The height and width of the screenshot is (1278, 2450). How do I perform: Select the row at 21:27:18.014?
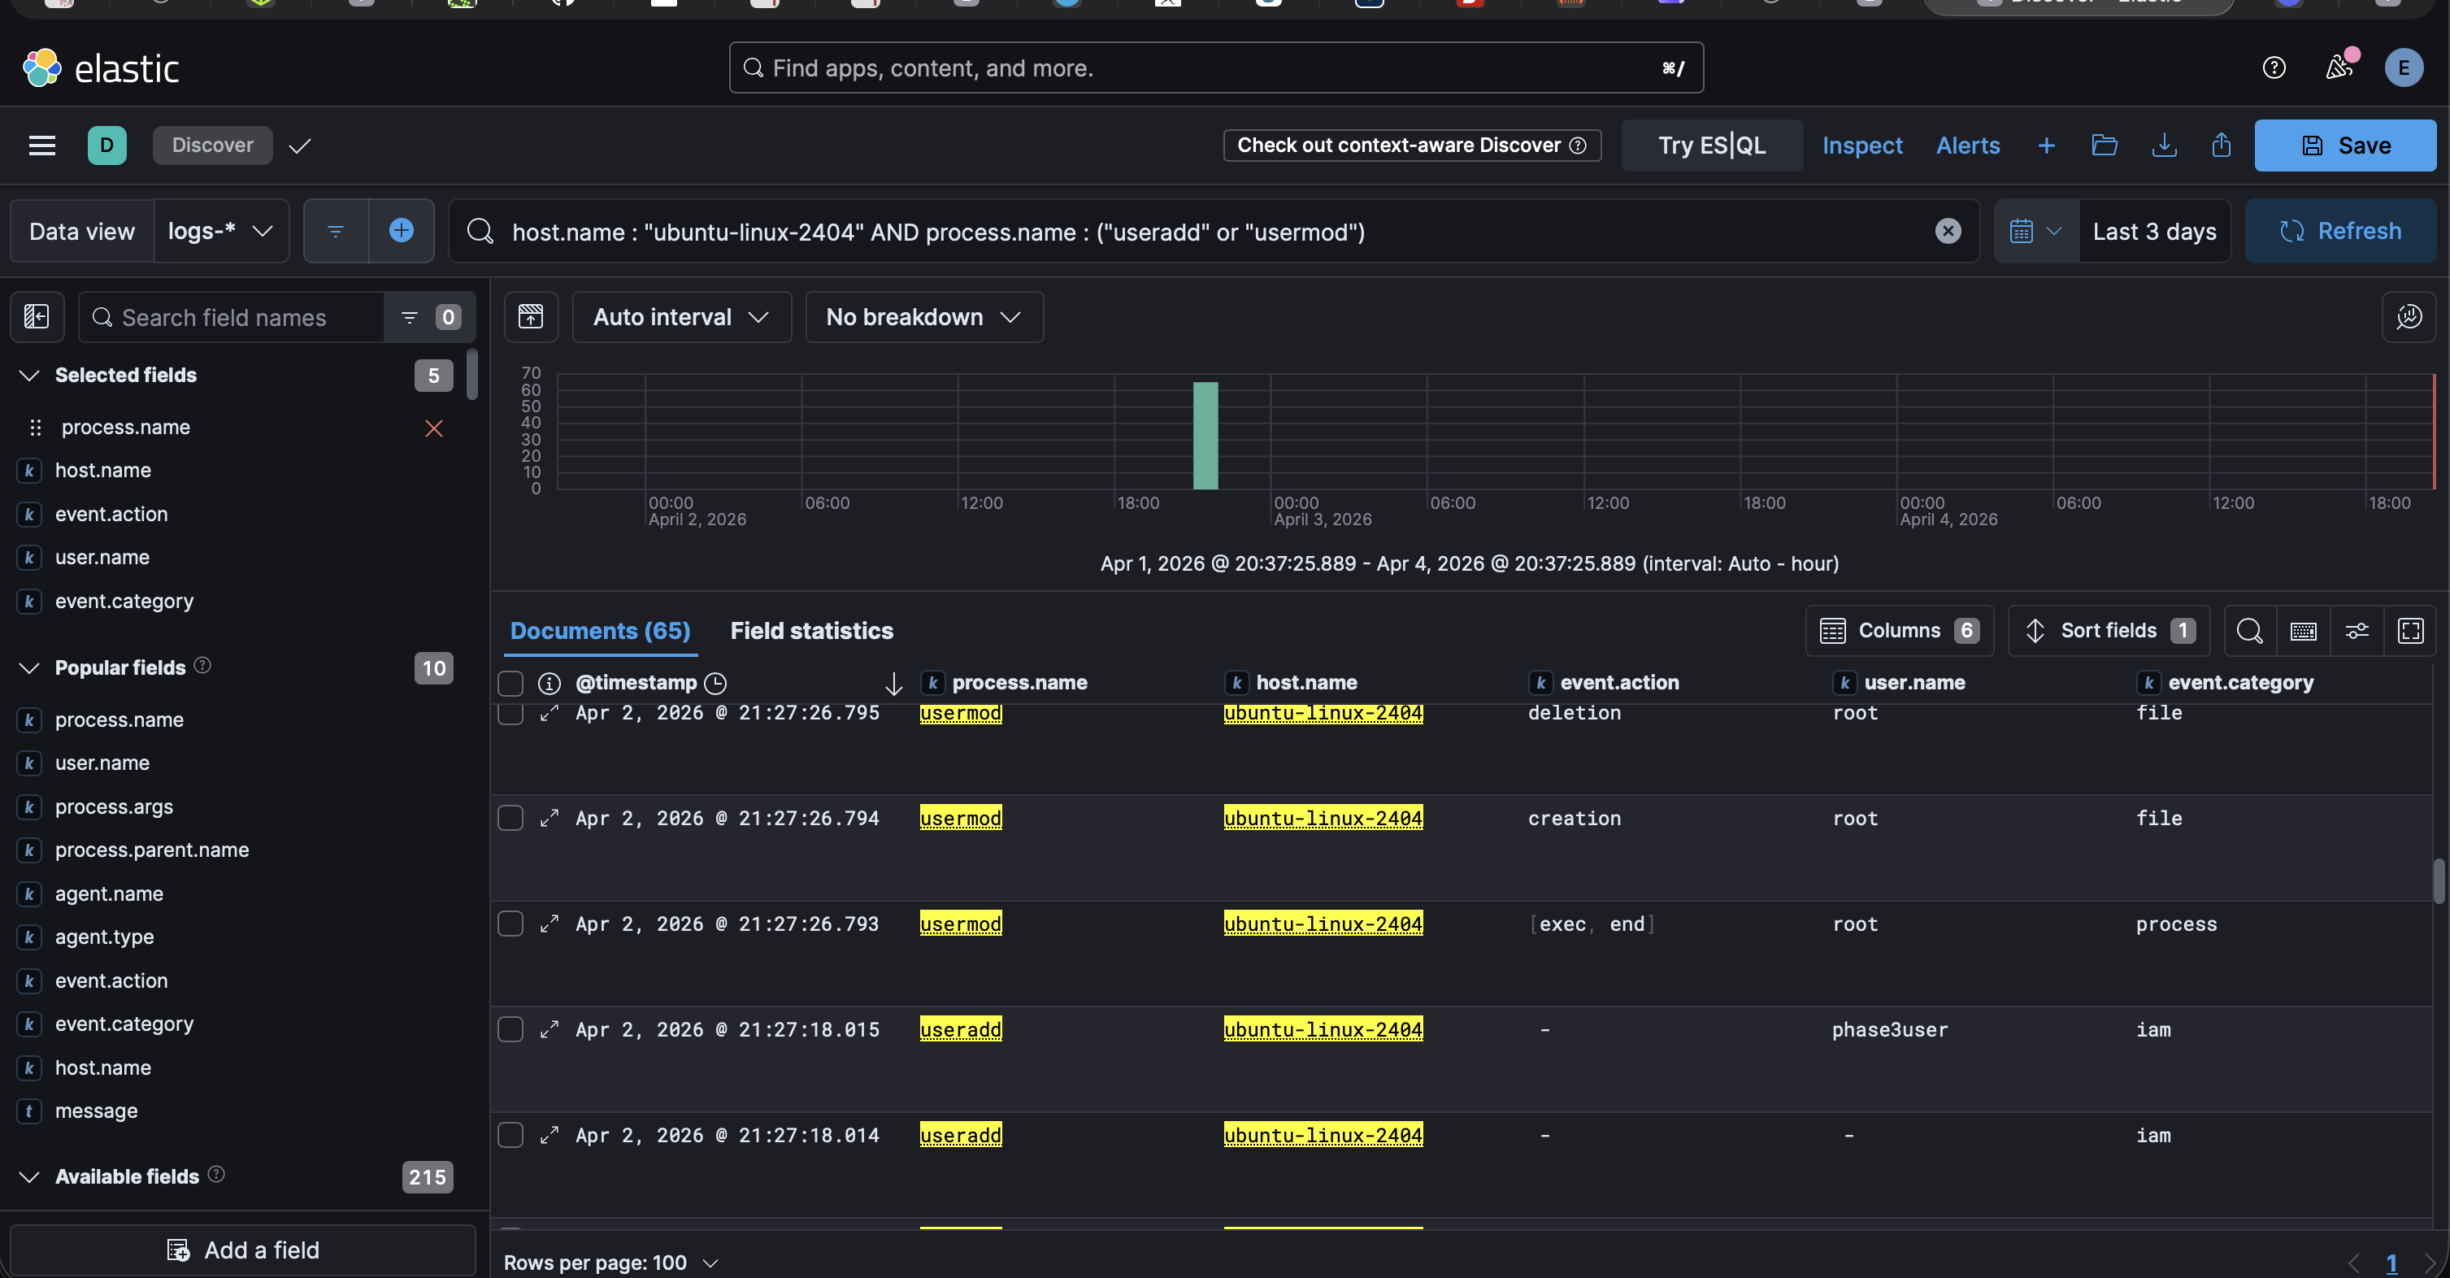pyautogui.click(x=510, y=1136)
